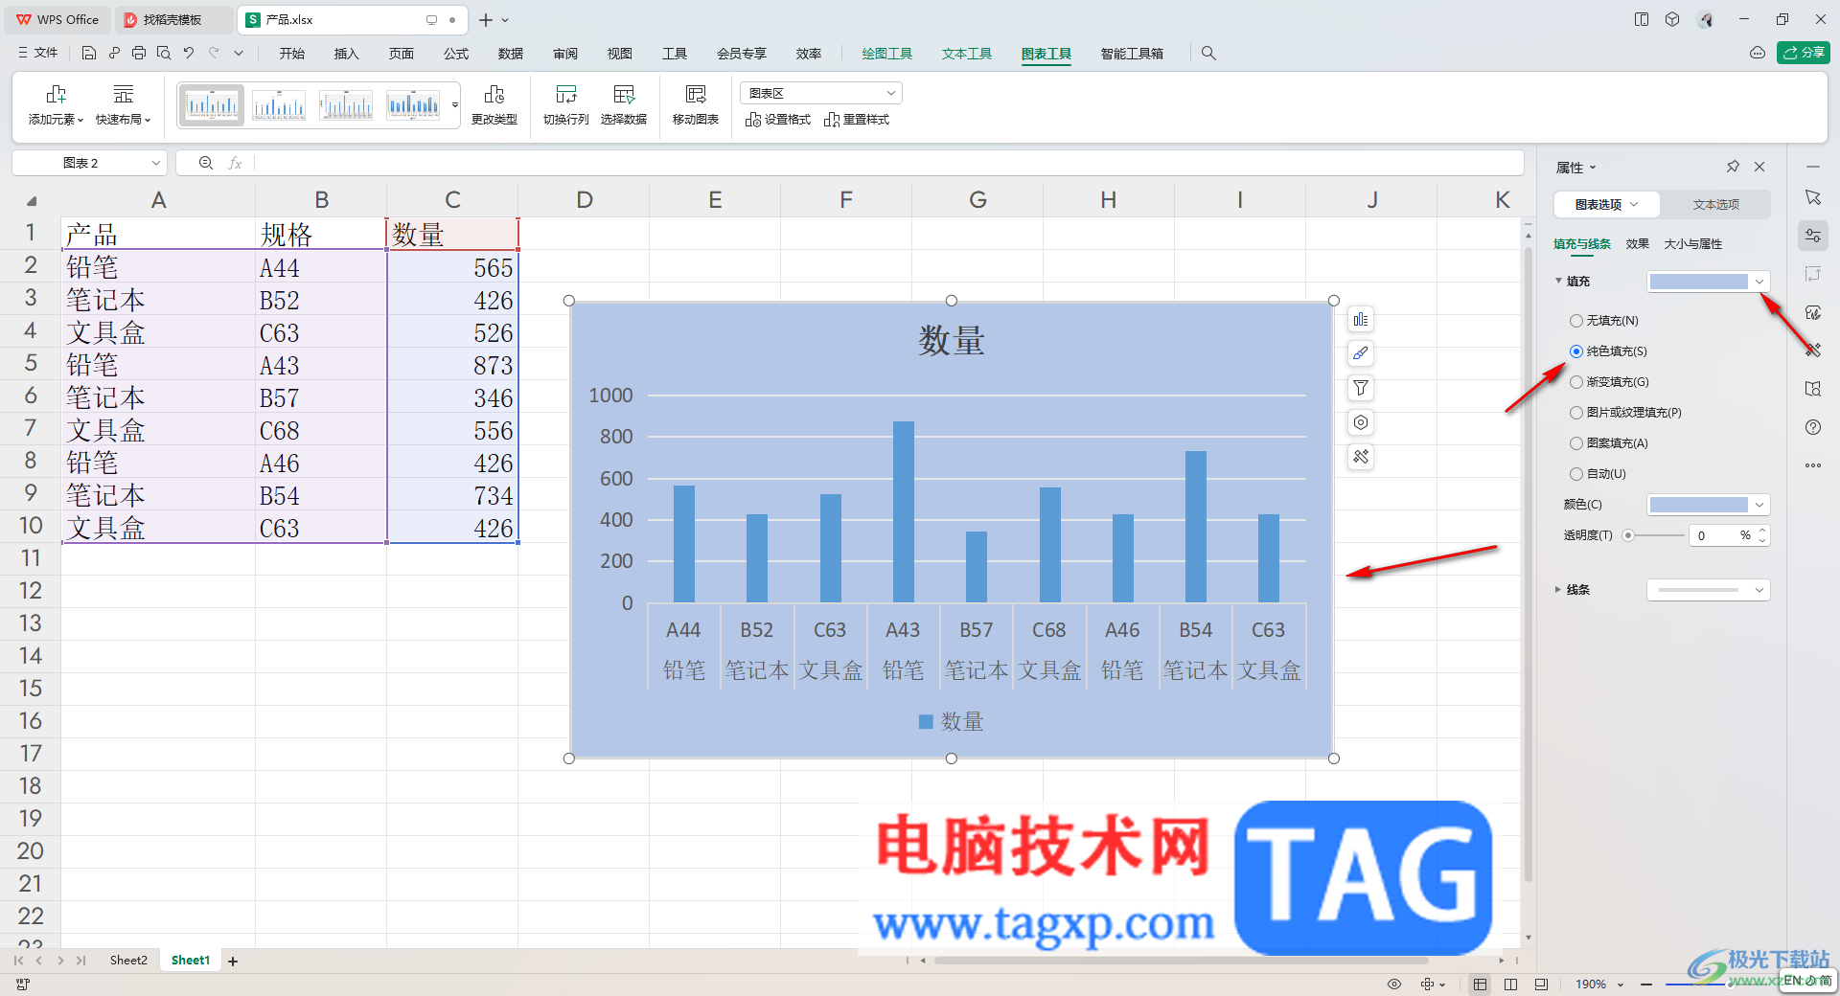Click the Print icon in quick toolbar
This screenshot has height=996, width=1840.
(139, 54)
